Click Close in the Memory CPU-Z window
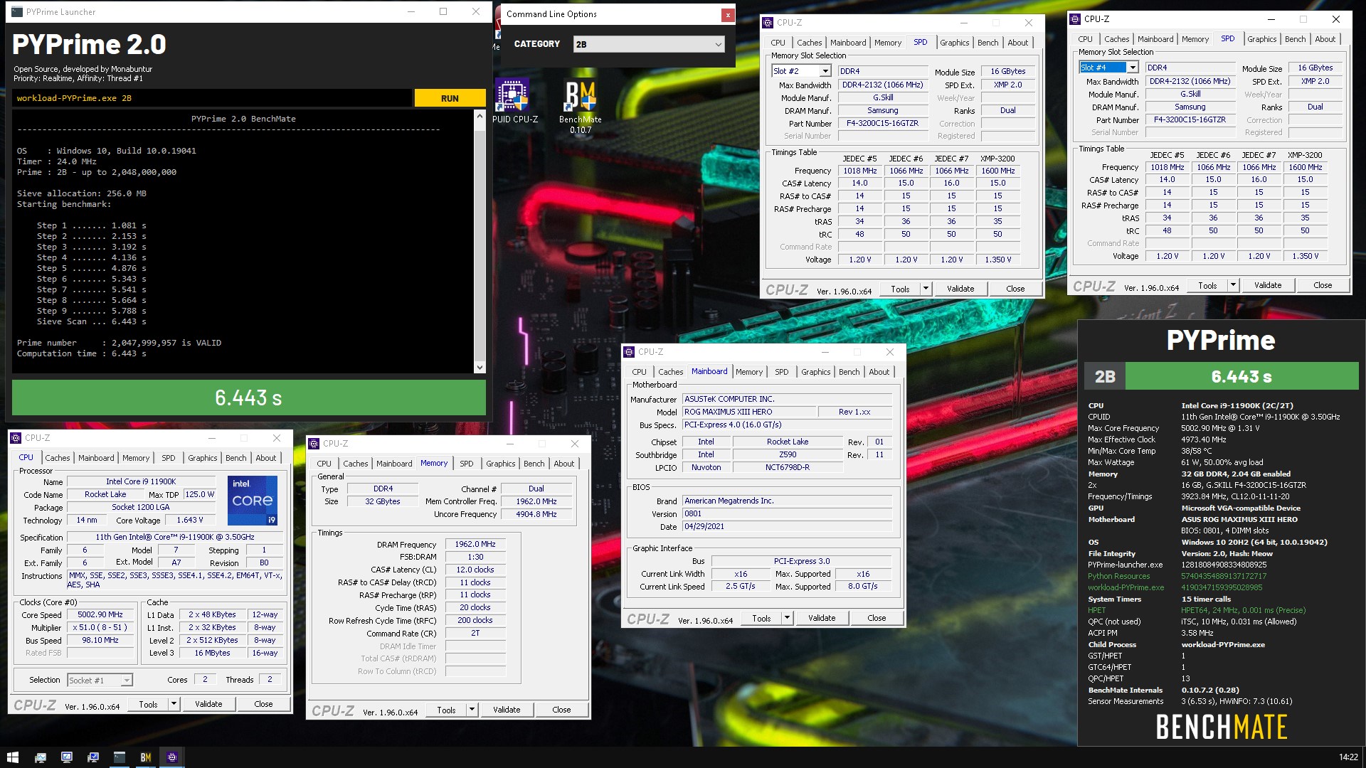Screen dimensions: 1366x768 pos(561,710)
